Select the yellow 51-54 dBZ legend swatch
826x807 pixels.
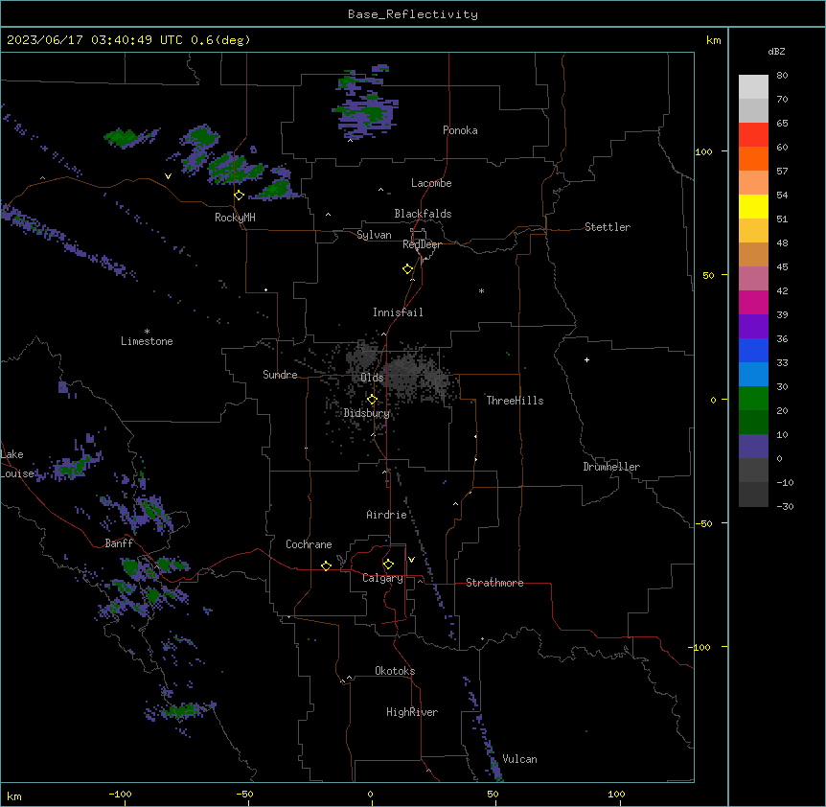(x=753, y=206)
